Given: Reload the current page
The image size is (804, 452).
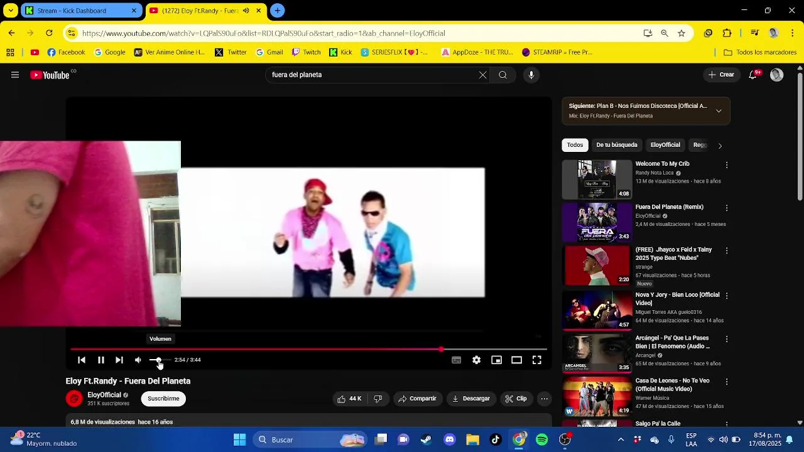Looking at the screenshot, I should (49, 33).
